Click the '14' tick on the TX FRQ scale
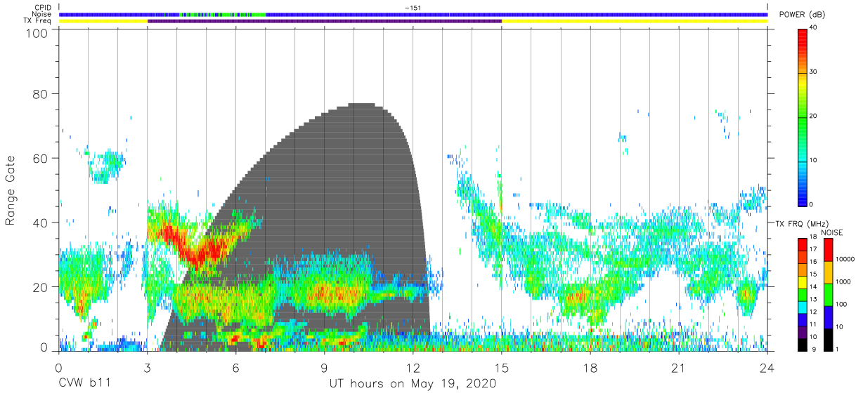The image size is (863, 398). pyautogui.click(x=812, y=288)
